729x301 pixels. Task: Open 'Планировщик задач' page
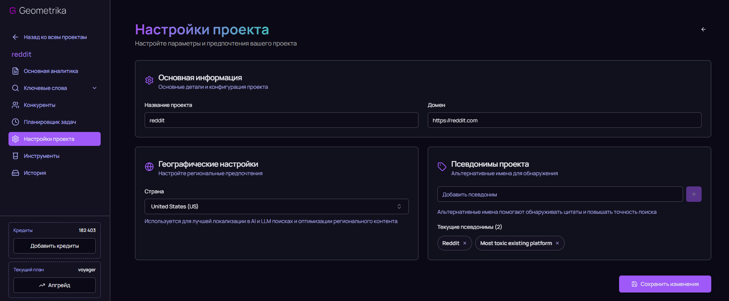pyautogui.click(x=54, y=122)
